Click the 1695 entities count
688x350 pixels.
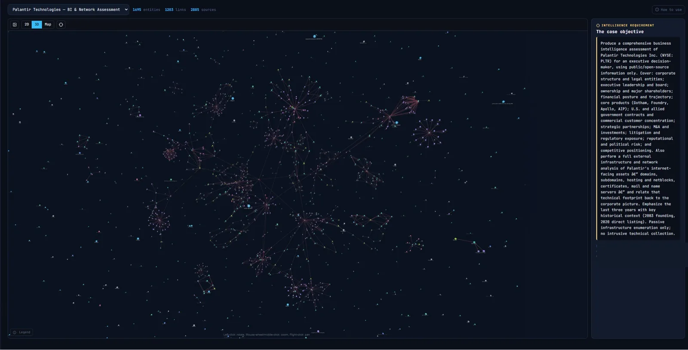click(146, 9)
